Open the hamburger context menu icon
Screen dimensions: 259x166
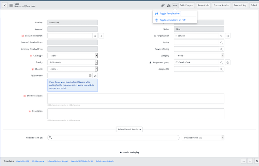click(x=11, y=5)
